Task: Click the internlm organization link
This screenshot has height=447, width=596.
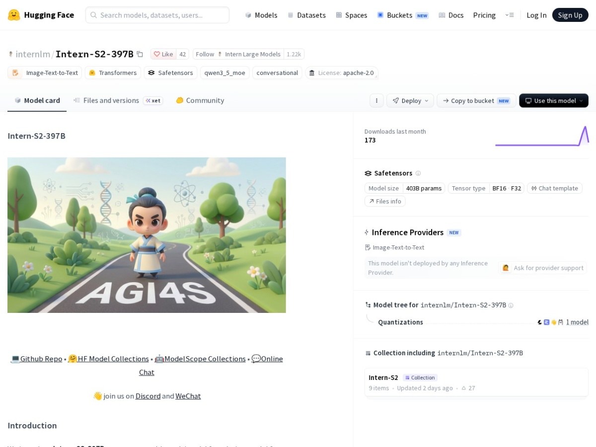Action: pyautogui.click(x=33, y=54)
